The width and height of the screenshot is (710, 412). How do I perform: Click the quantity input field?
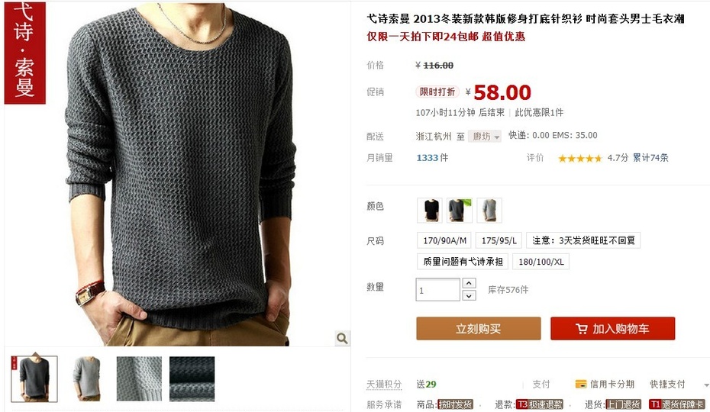438,290
